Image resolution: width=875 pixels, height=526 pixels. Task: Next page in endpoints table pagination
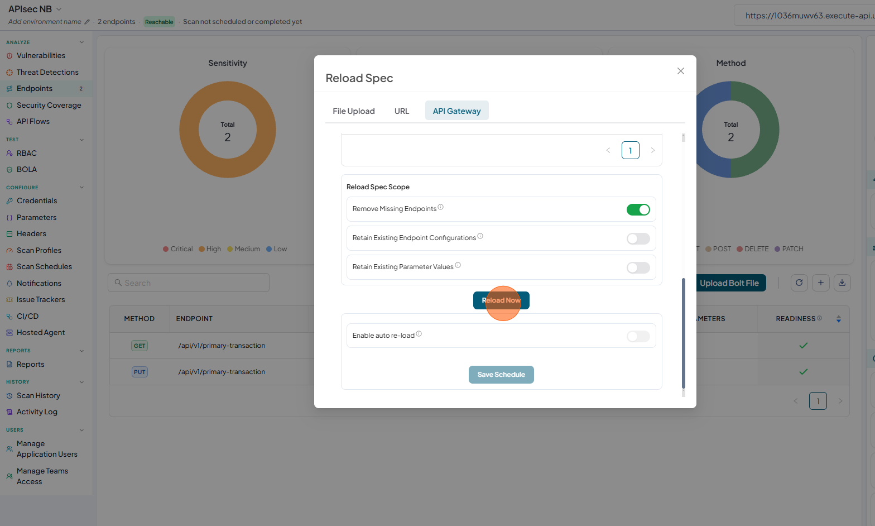tap(840, 401)
